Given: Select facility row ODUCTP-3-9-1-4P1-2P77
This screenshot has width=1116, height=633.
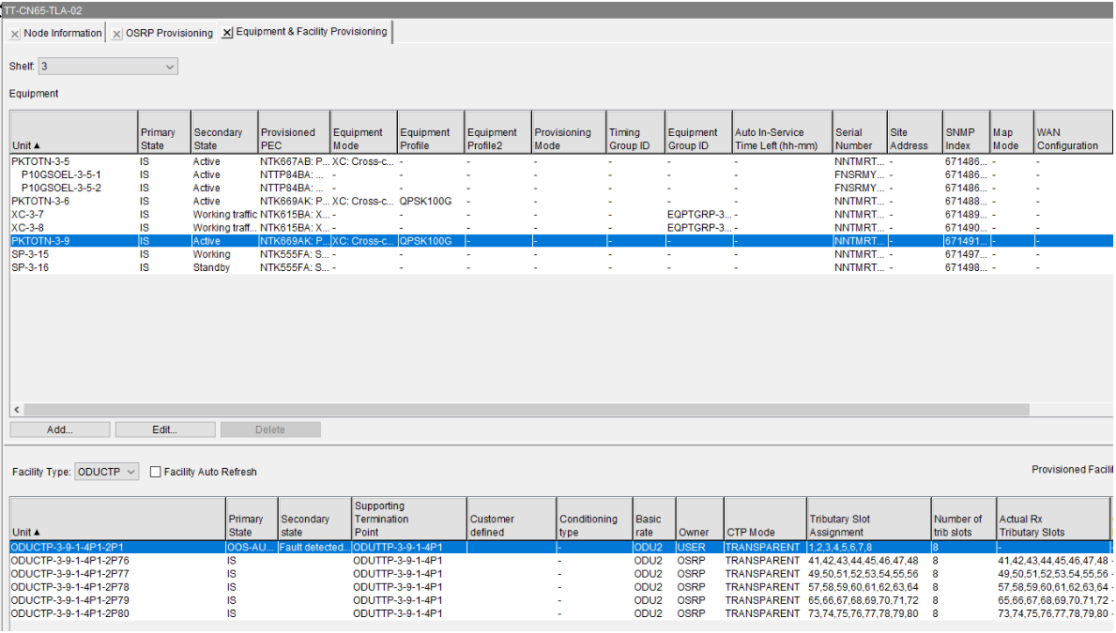Looking at the screenshot, I should click(561, 574).
